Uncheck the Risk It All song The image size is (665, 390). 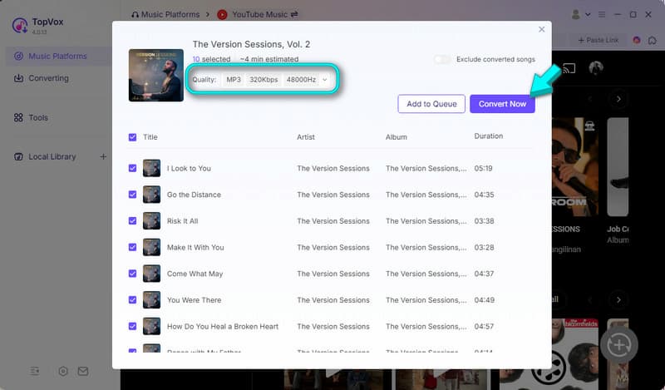[132, 220]
